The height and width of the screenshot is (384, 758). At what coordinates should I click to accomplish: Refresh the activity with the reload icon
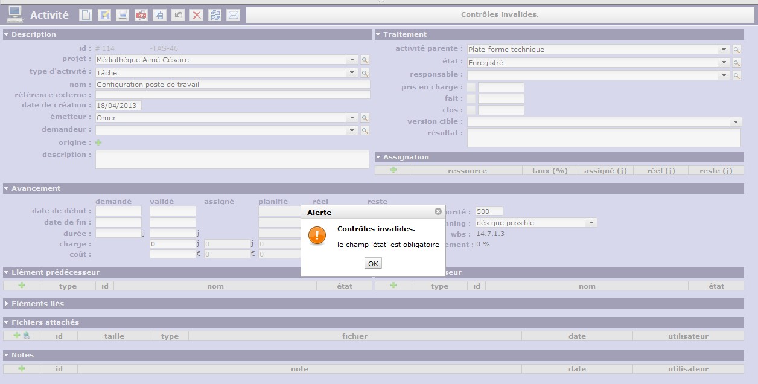click(x=215, y=15)
